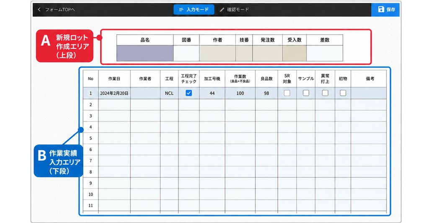Screen dimensions: 434x223
Task: Click 作業者 cell in row 1
Action: point(145,93)
